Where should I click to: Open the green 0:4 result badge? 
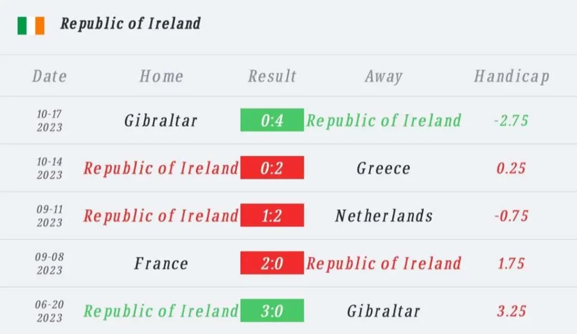272,120
